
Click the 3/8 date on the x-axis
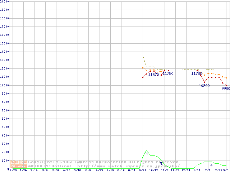[x=226, y=170]
